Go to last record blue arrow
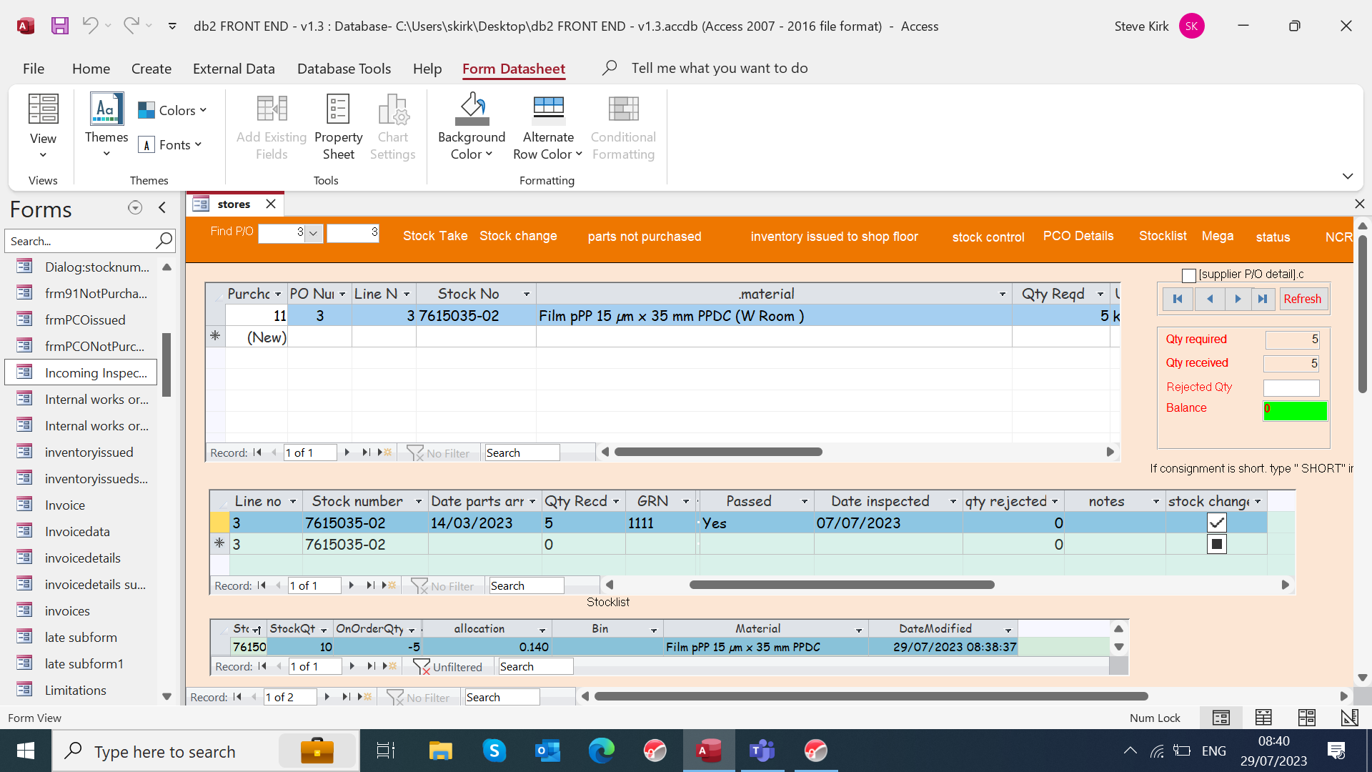Image resolution: width=1372 pixels, height=772 pixels. tap(1263, 299)
